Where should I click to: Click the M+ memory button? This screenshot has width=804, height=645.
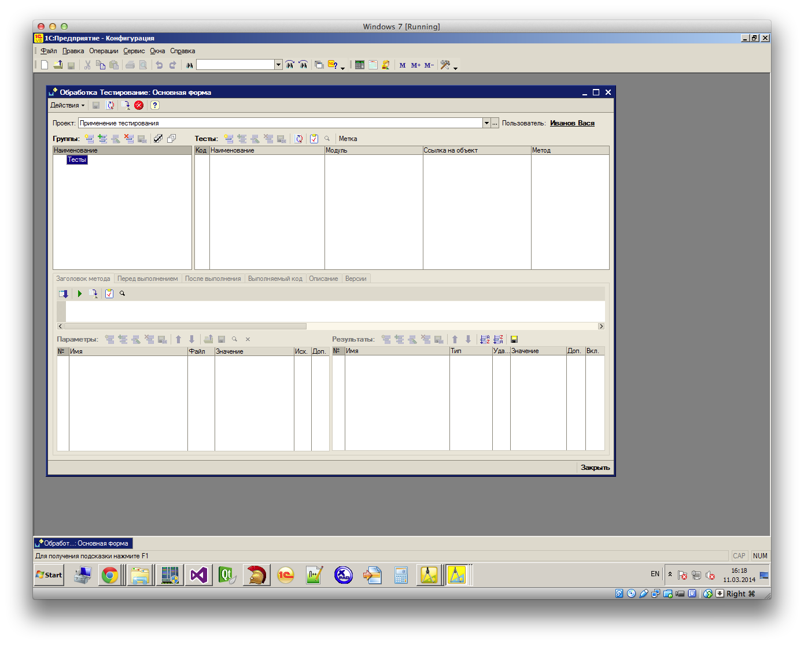tap(416, 65)
